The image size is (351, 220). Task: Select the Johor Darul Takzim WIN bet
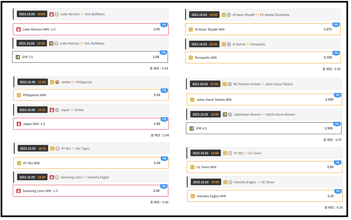point(264,100)
